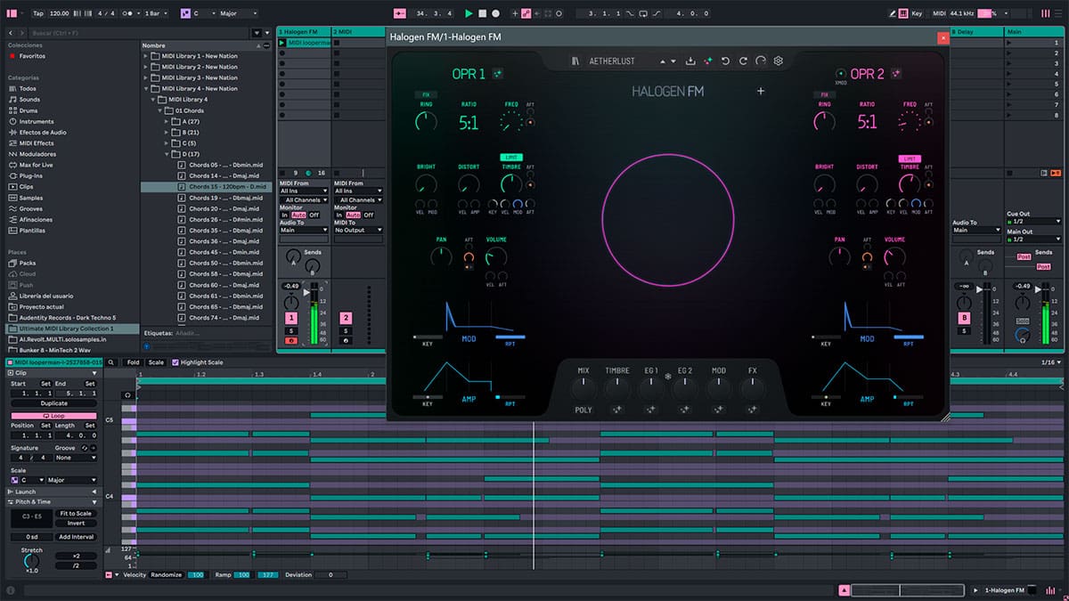Viewport: 1069px width, 601px height.
Task: Set track 1 monitor to Off
Action: (x=314, y=215)
